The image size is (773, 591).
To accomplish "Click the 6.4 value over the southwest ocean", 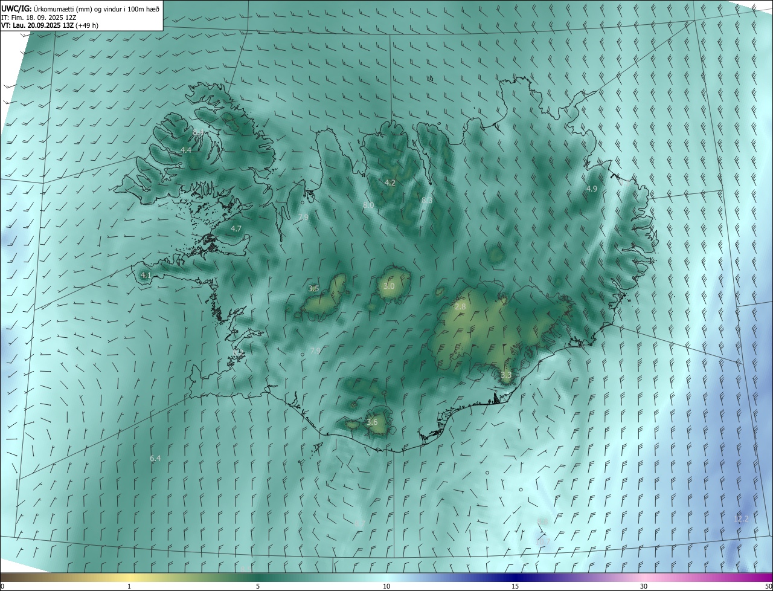I will (x=155, y=458).
